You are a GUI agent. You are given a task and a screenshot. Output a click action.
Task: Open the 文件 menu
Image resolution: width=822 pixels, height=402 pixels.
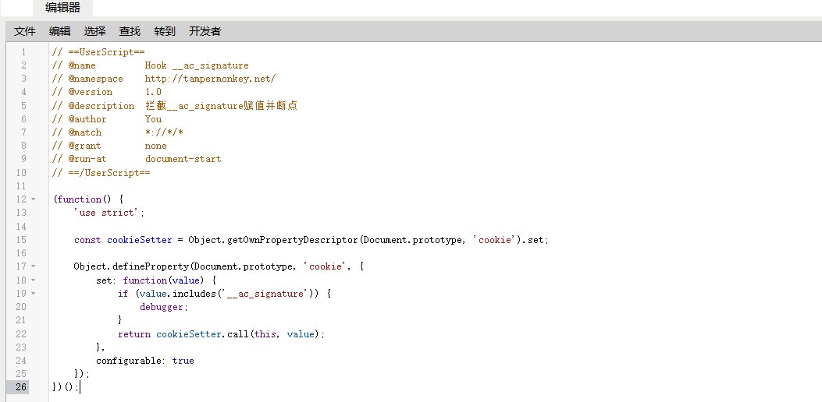[25, 31]
